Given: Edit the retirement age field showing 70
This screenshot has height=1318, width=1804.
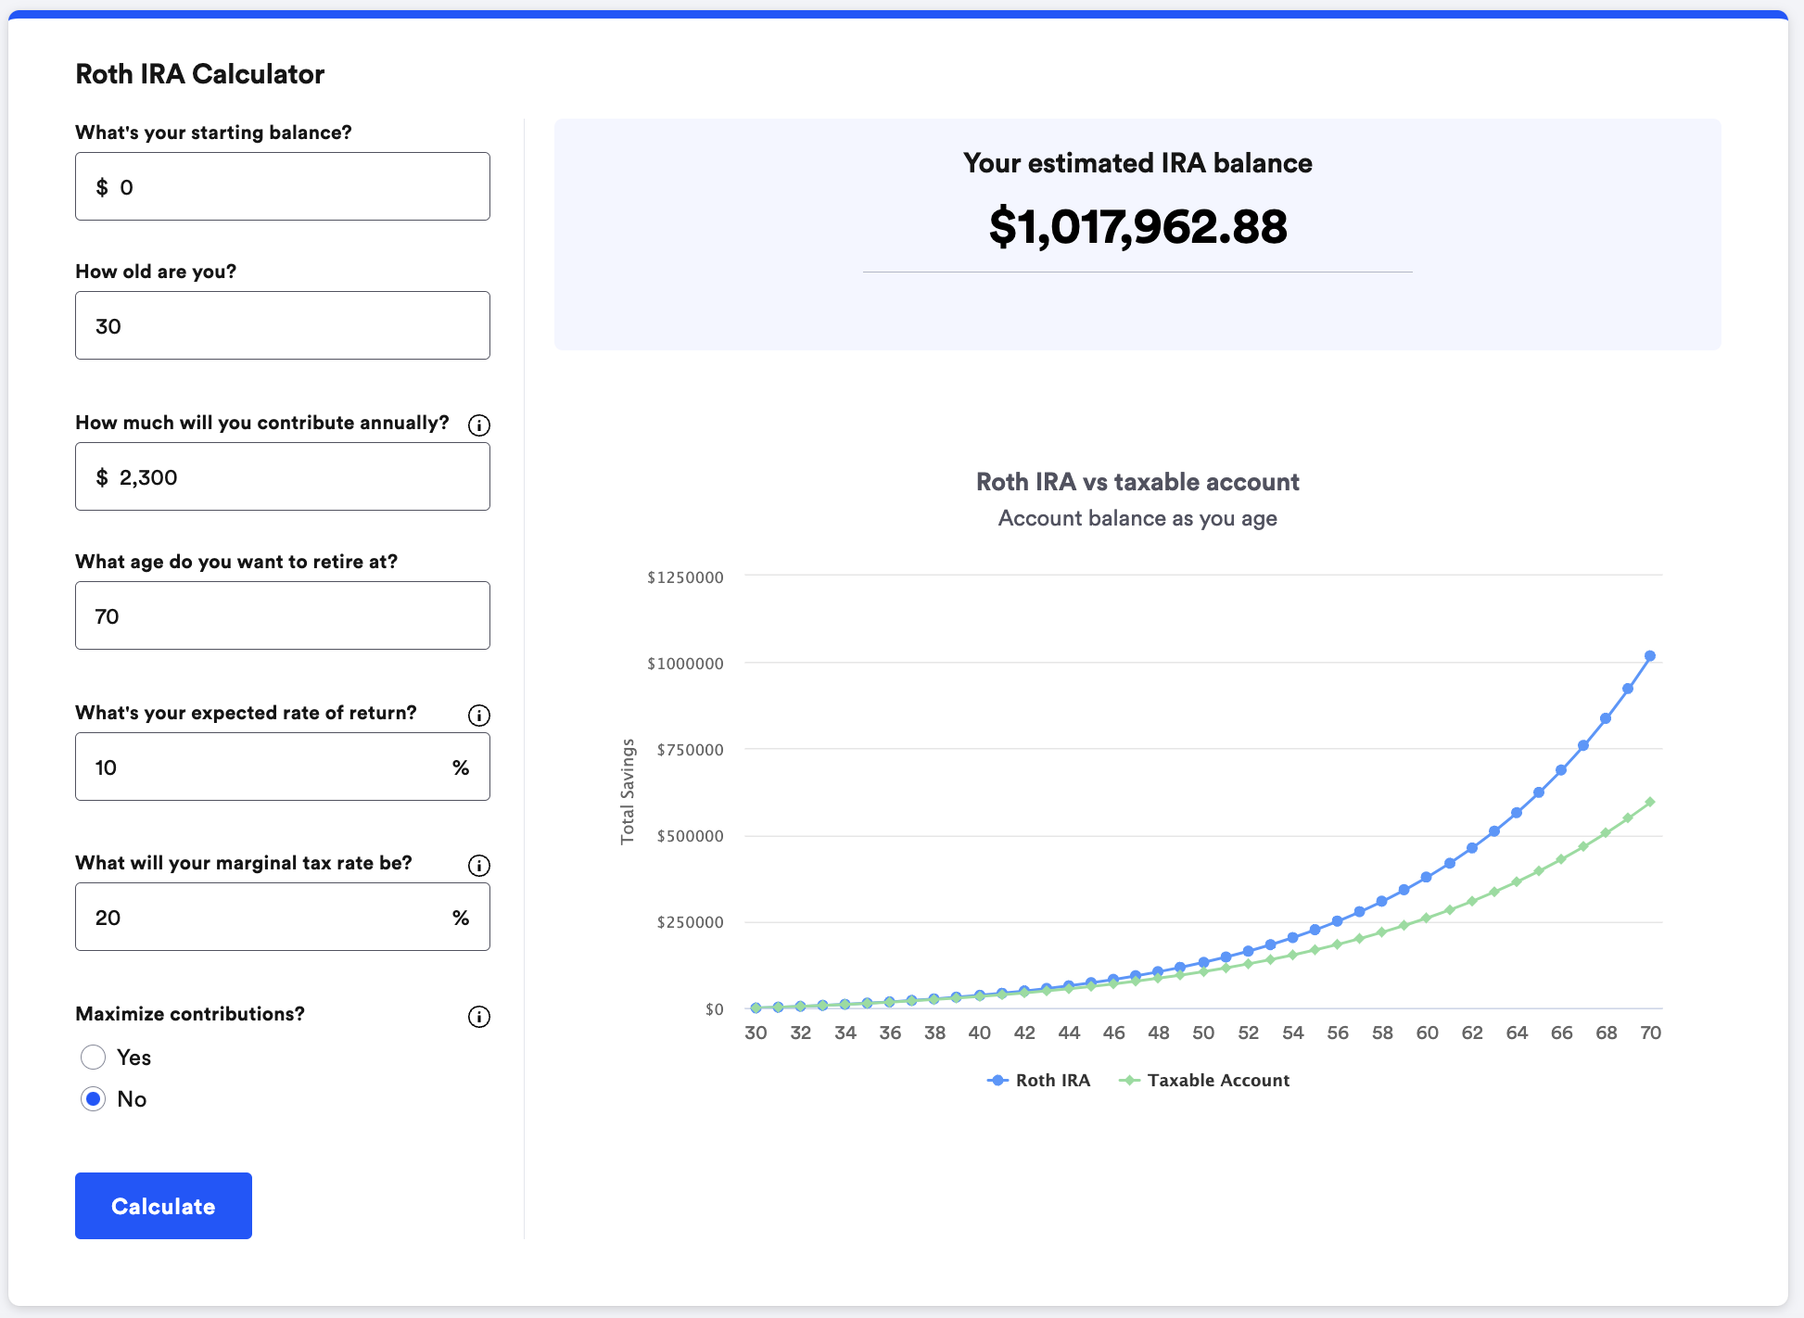Looking at the screenshot, I should [x=283, y=616].
